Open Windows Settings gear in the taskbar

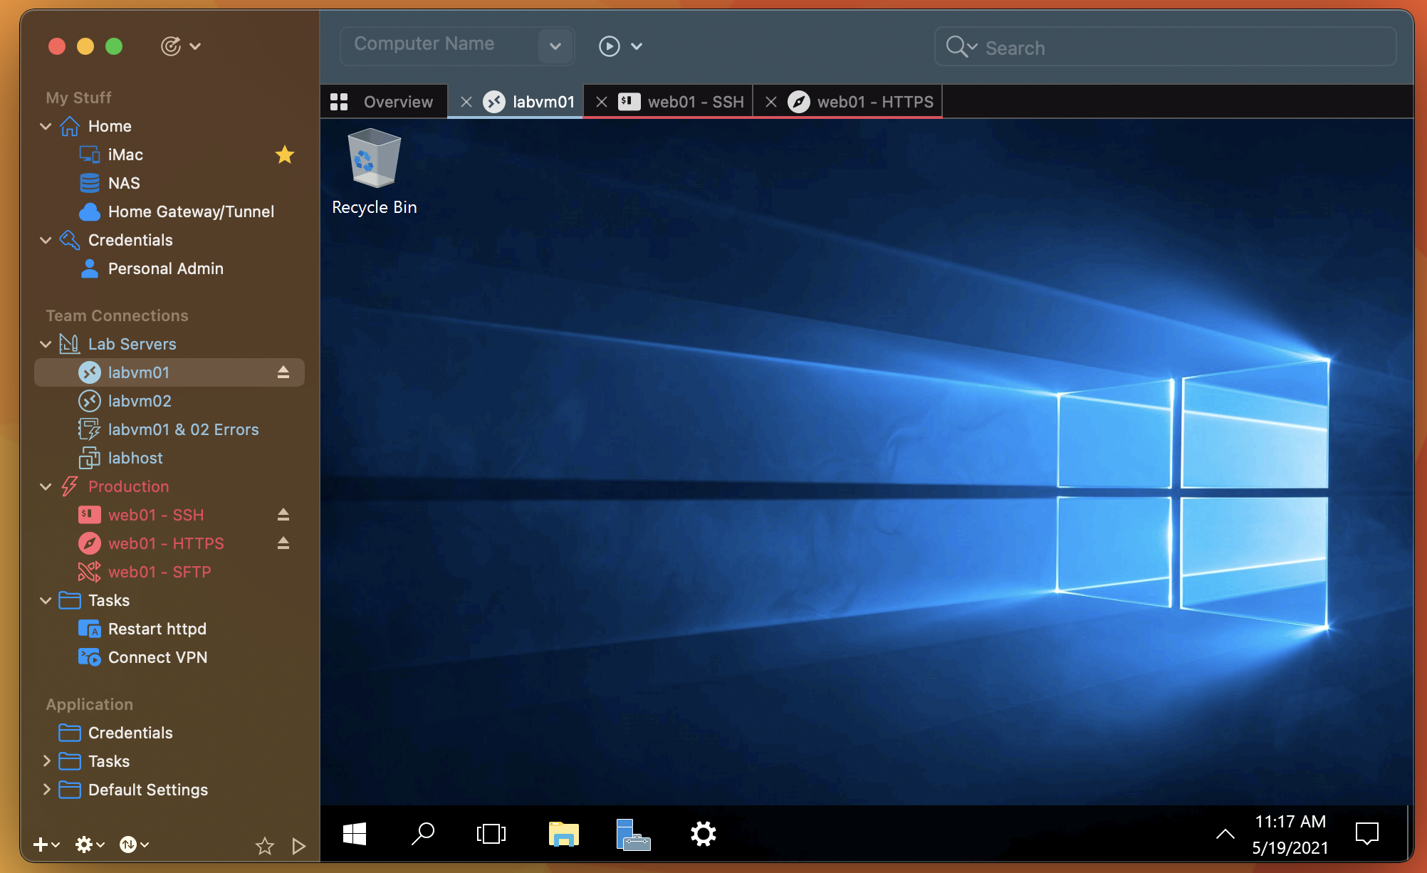[703, 833]
